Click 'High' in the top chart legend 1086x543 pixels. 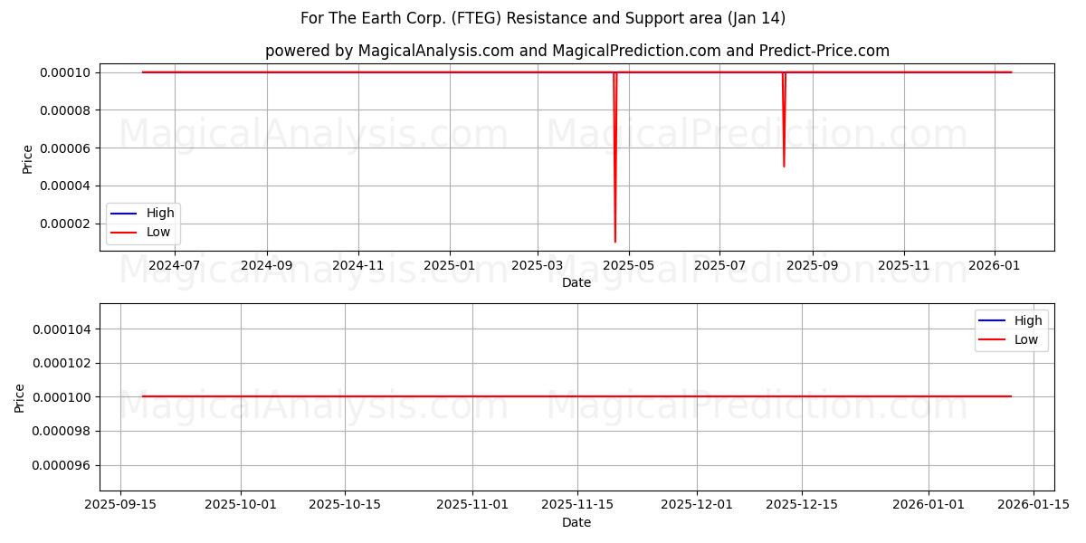(x=160, y=214)
